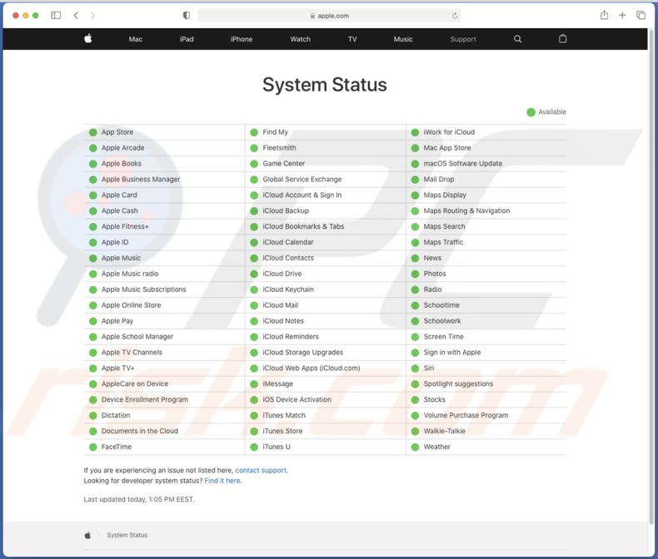Open the iPad menu item
The width and height of the screenshot is (658, 559).
tap(187, 39)
